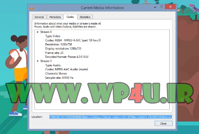Select the 'Resolution: 1280x738' row
The image size is (199, 134).
click(x=59, y=44)
